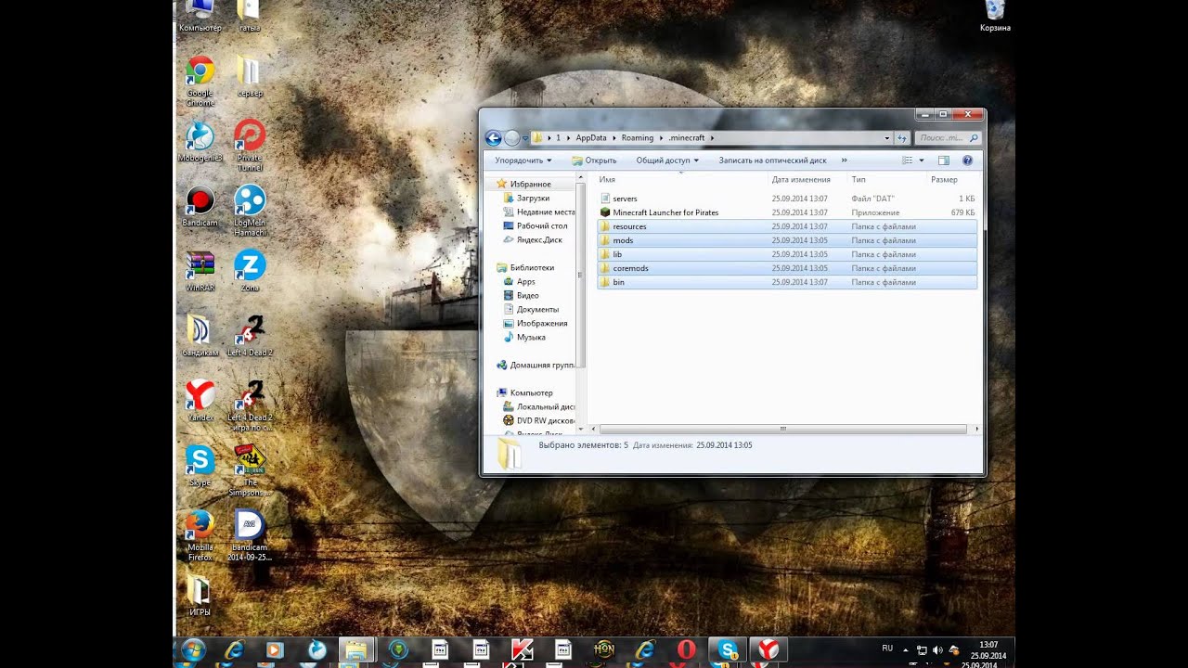
Task: Open the Bandicam desktop shortcut
Action: [x=200, y=207]
